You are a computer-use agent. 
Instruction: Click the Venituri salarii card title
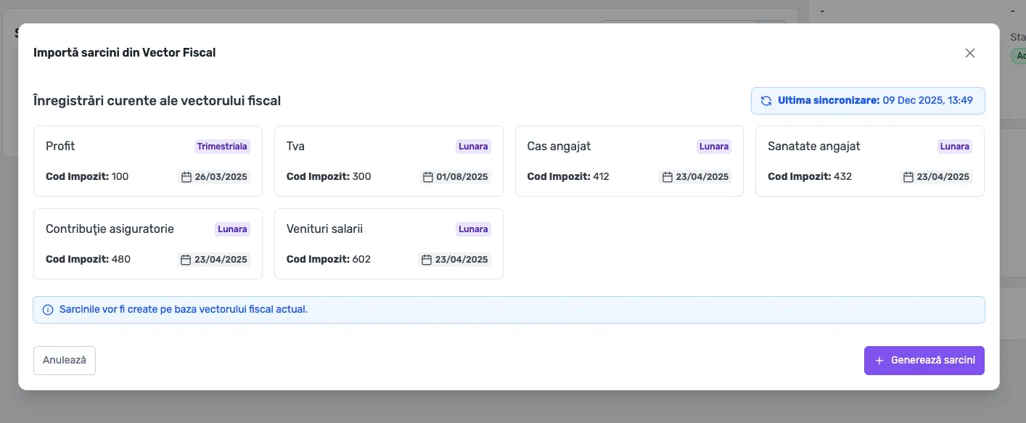pos(324,229)
